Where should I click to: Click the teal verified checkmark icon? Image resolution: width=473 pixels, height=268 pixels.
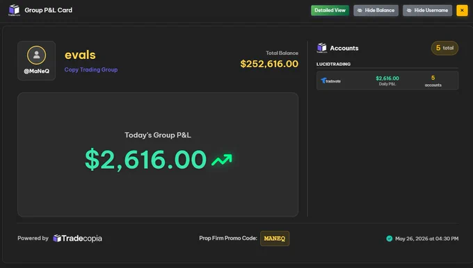tap(390, 238)
